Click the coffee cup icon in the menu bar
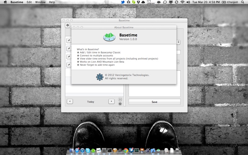 pyautogui.click(x=159, y=2)
